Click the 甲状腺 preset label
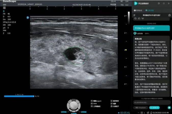The image size is (172, 114). (113, 5)
